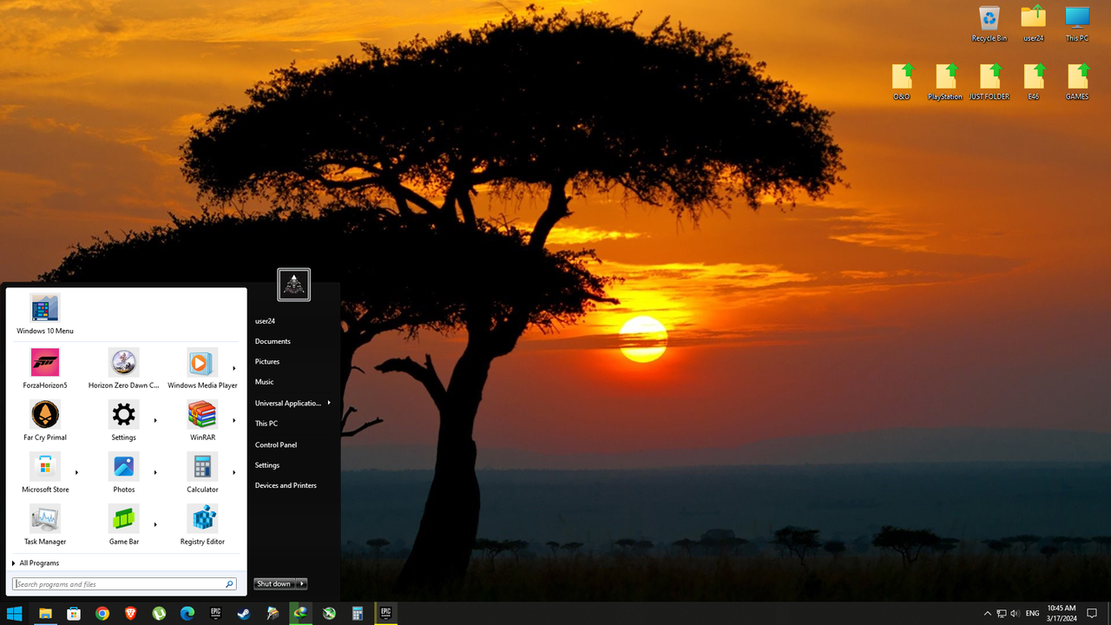The width and height of the screenshot is (1111, 625).
Task: Open volume control in system tray
Action: coord(1015,614)
